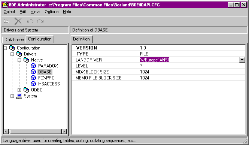Click the Undo arrow toolbar icon
The height and width of the screenshot is (145, 249).
point(30,21)
